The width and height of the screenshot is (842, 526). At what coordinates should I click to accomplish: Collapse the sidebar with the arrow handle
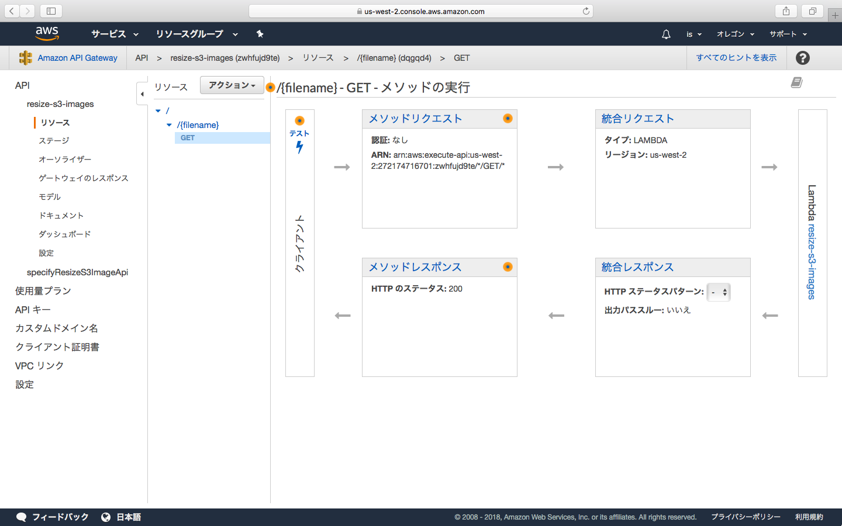(x=142, y=94)
